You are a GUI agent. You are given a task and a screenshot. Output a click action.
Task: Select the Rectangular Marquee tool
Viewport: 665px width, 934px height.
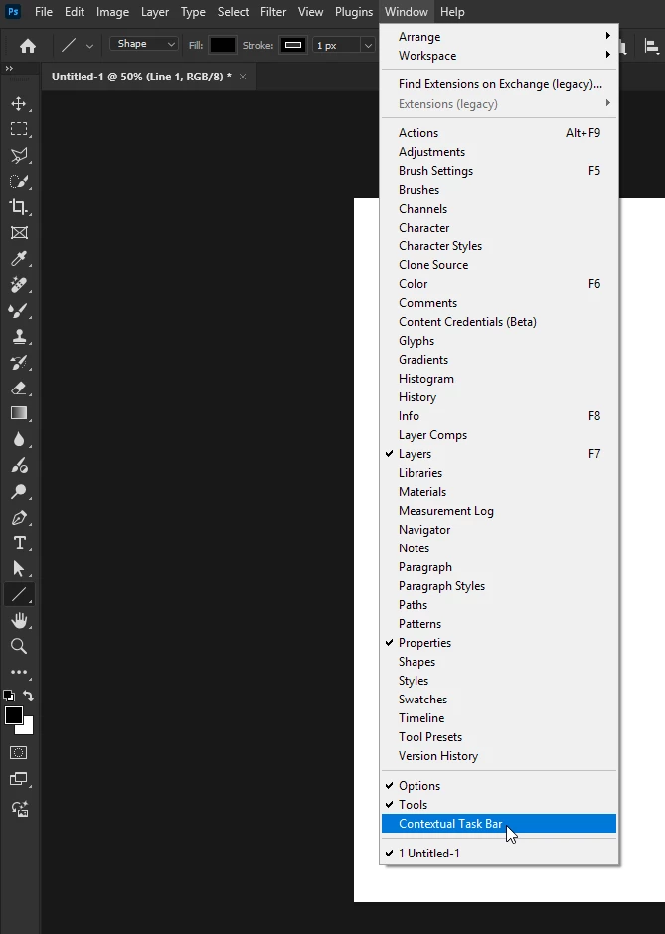[x=19, y=129]
